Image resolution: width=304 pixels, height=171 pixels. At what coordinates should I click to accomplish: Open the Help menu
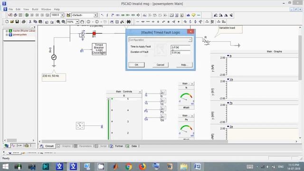click(57, 9)
